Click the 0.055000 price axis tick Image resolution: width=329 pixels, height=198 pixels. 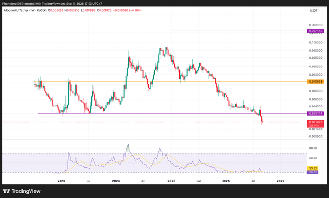point(315,58)
